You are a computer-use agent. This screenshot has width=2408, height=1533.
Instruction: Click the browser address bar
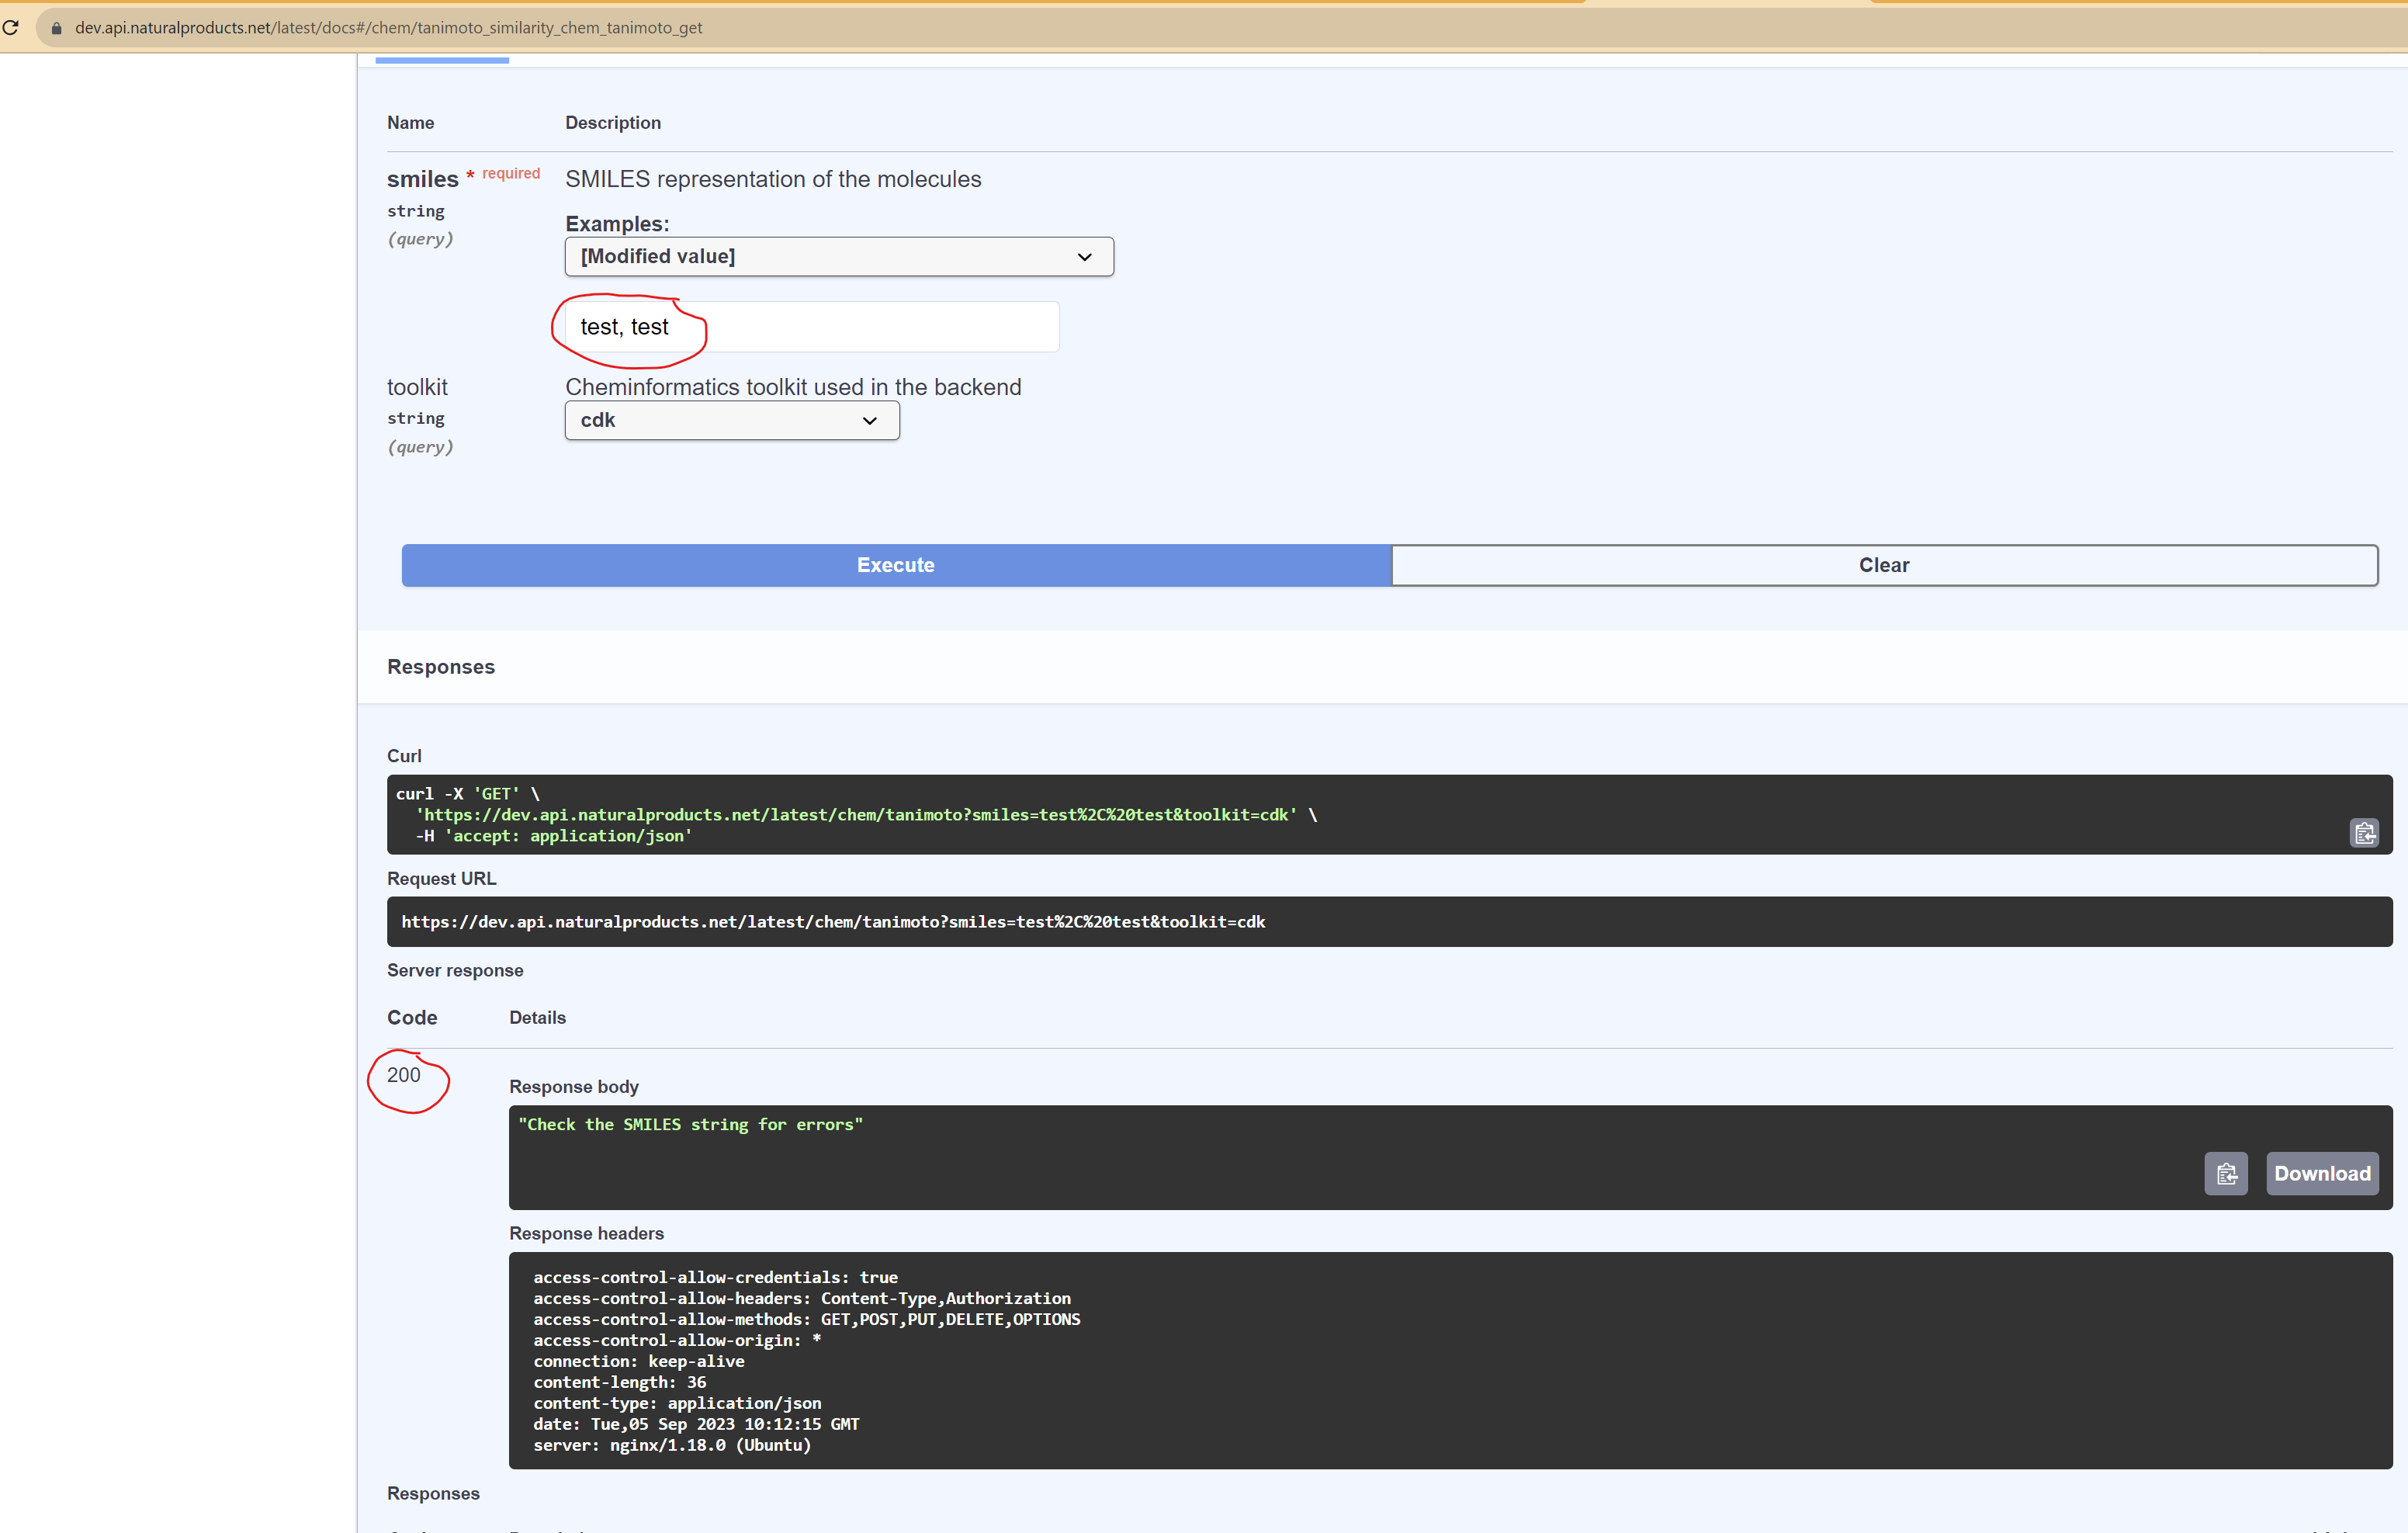click(600, 27)
